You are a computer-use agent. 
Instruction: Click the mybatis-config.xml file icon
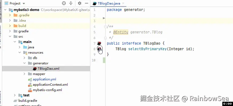tap(30, 90)
